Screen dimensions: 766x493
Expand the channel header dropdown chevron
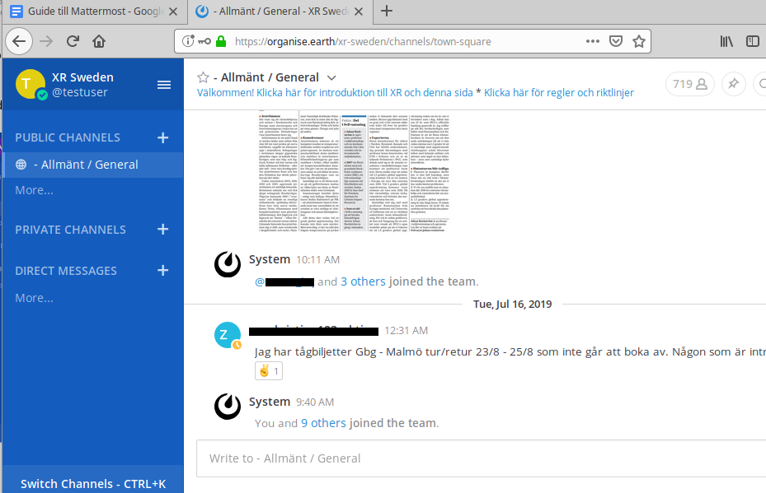(x=331, y=77)
